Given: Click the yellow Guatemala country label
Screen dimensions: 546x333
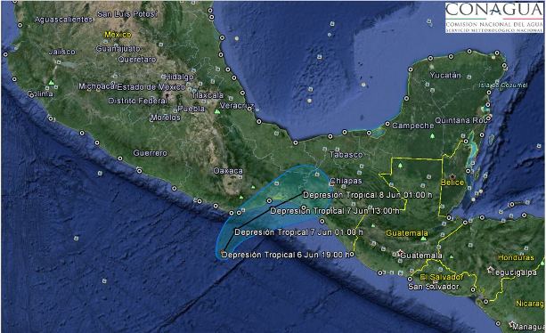Looking at the screenshot, I should click(x=407, y=233).
